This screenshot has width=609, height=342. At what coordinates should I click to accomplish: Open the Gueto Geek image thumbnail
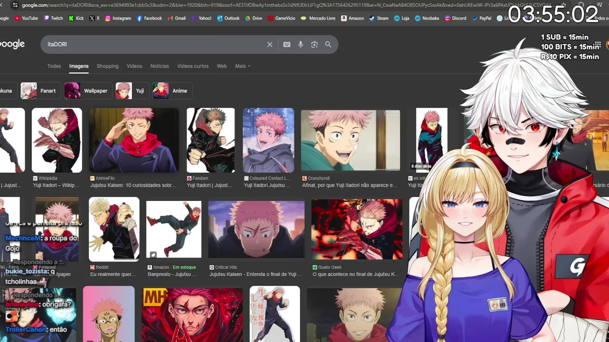(357, 229)
